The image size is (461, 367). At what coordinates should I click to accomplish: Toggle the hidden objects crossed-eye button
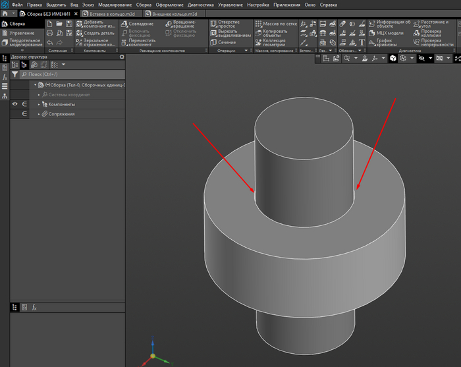(421, 58)
